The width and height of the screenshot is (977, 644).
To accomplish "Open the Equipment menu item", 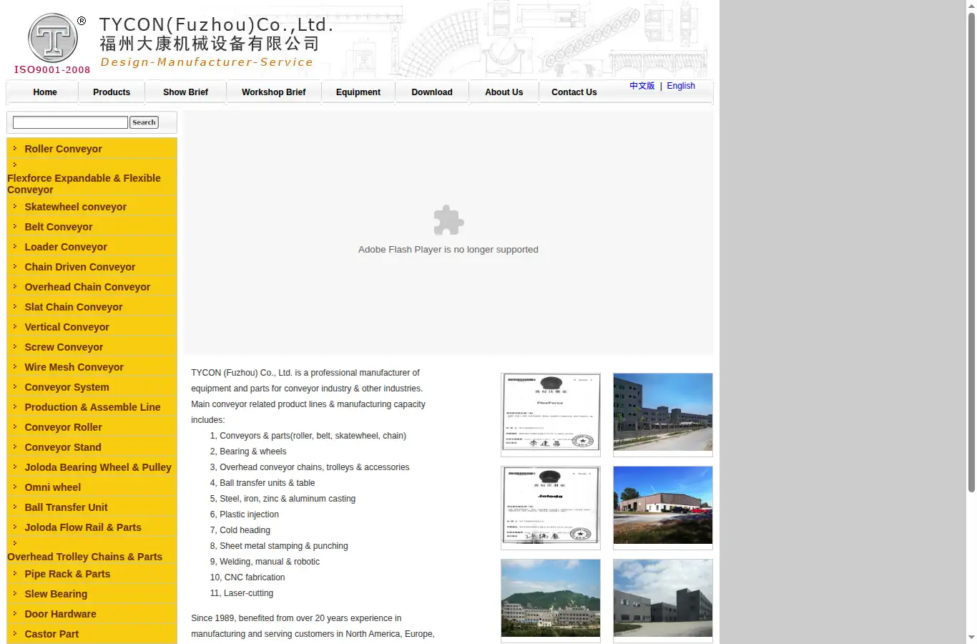I will [358, 92].
